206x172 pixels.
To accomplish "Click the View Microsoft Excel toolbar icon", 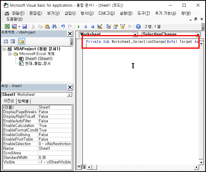I will click(7, 26).
